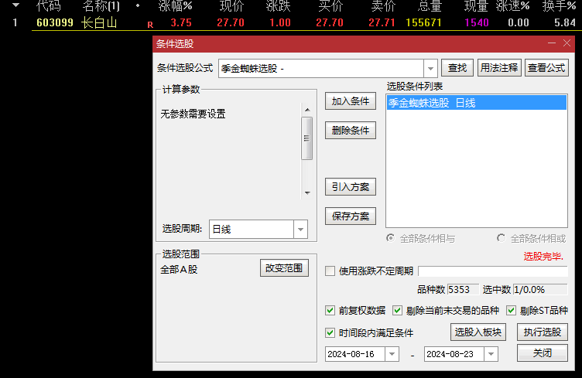Image resolution: width=582 pixels, height=378 pixels.
Task: Uncheck 剔除当前未交易的品种 checkbox
Action: (397, 310)
